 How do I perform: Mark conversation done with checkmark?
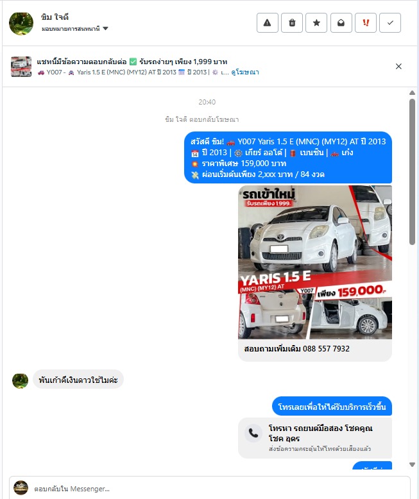pos(390,23)
